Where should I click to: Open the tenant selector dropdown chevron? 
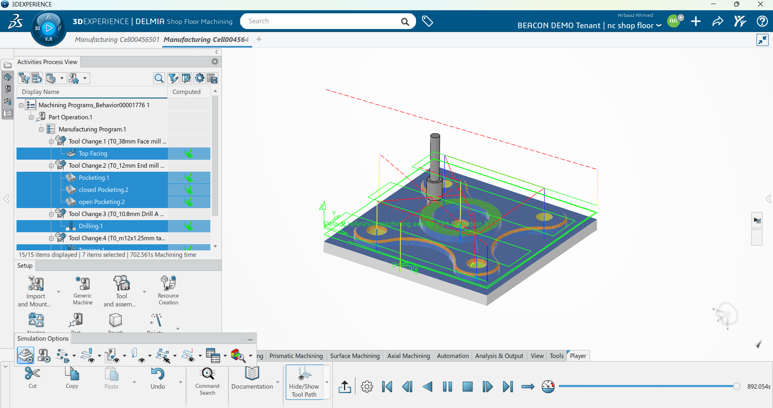point(659,25)
